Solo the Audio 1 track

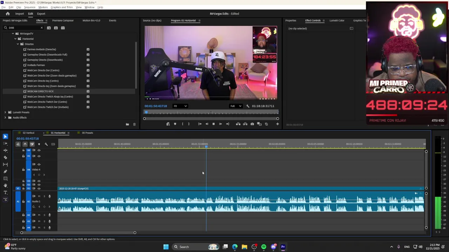point(44,196)
